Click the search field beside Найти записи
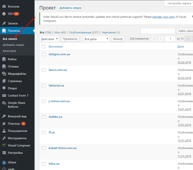 click(x=158, y=31)
